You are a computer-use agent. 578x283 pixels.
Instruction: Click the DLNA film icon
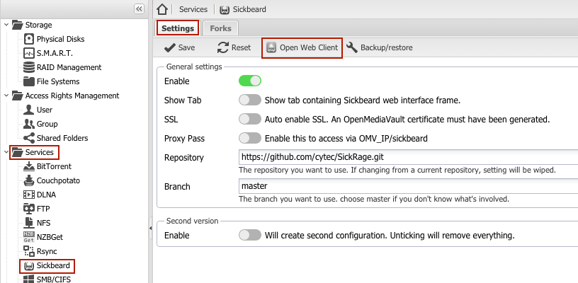(x=29, y=195)
